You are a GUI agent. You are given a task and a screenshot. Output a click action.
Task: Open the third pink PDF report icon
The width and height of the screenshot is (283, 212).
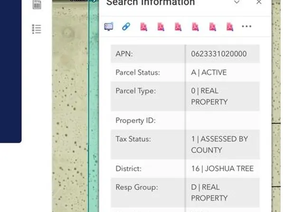(178, 27)
